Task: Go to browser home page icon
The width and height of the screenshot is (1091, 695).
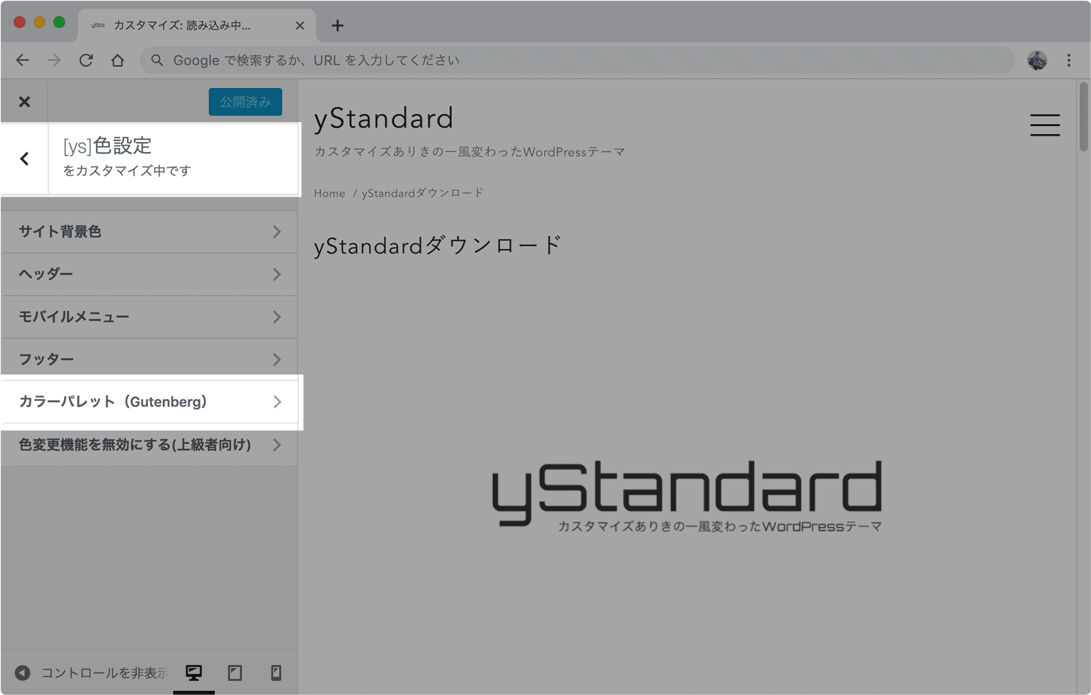Action: coord(118,60)
